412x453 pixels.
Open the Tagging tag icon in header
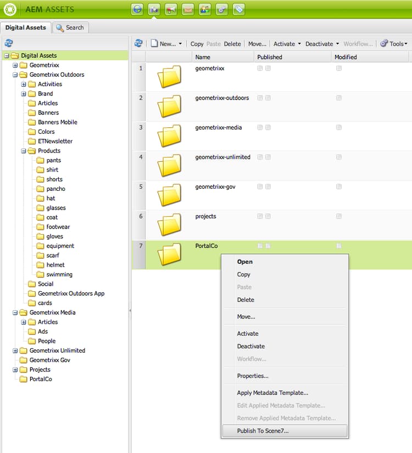(x=239, y=9)
